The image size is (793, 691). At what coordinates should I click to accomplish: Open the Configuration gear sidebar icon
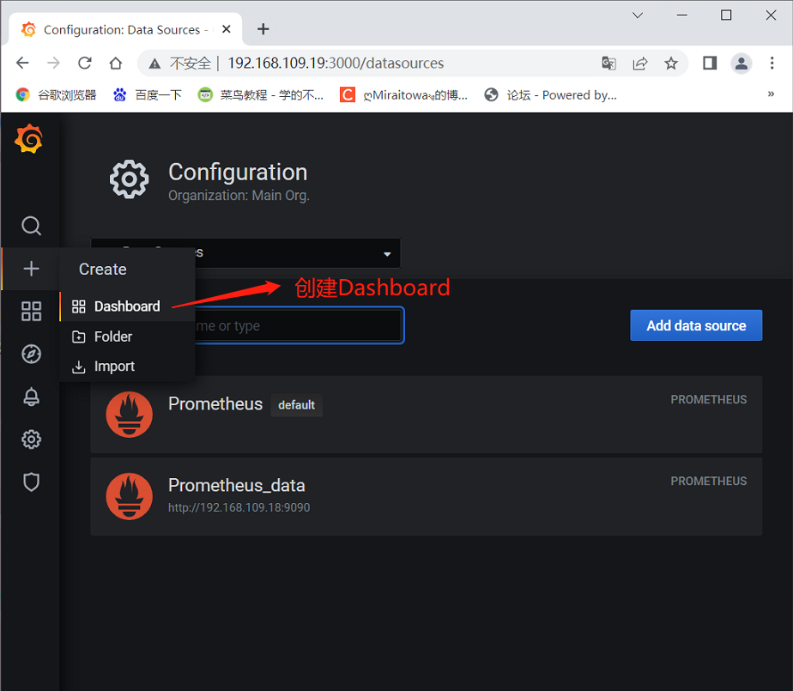(31, 439)
